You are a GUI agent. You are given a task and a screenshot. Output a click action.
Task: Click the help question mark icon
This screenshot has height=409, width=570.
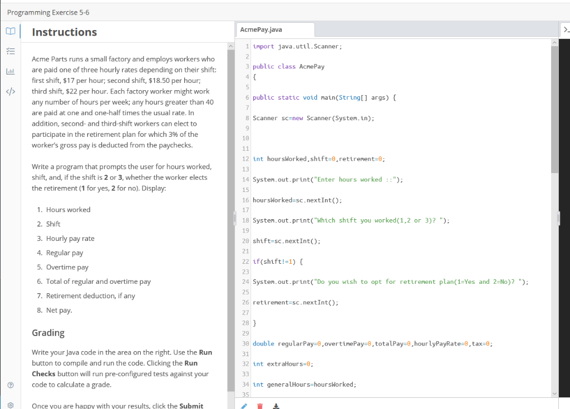11,385
